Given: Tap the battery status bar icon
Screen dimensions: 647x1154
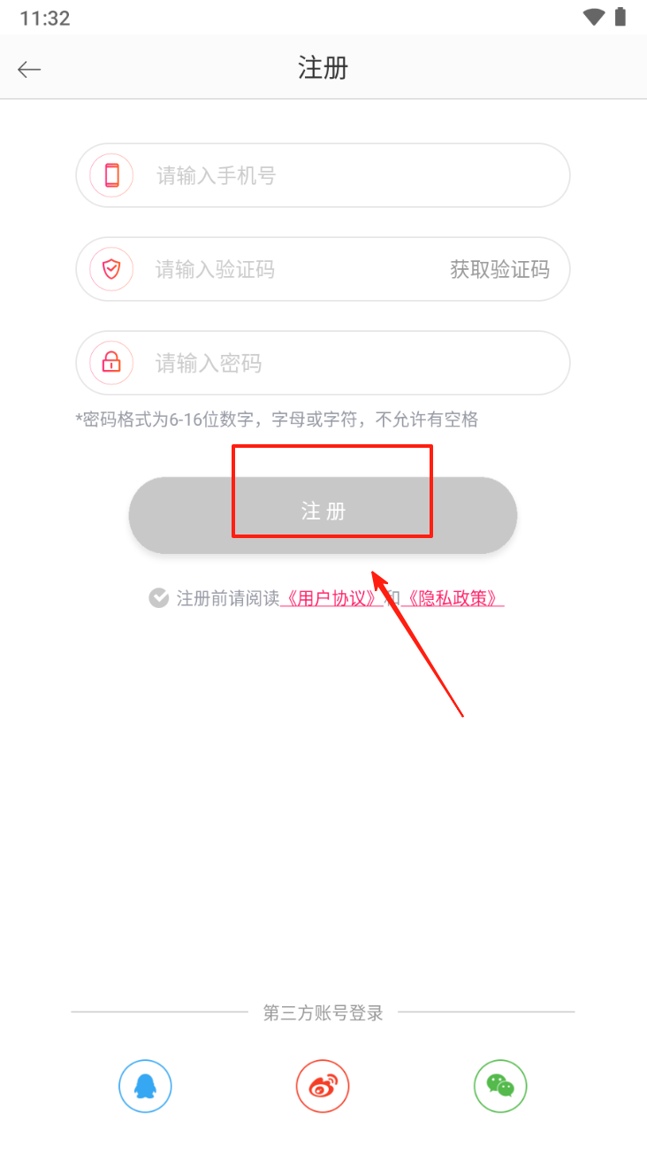Looking at the screenshot, I should (620, 17).
